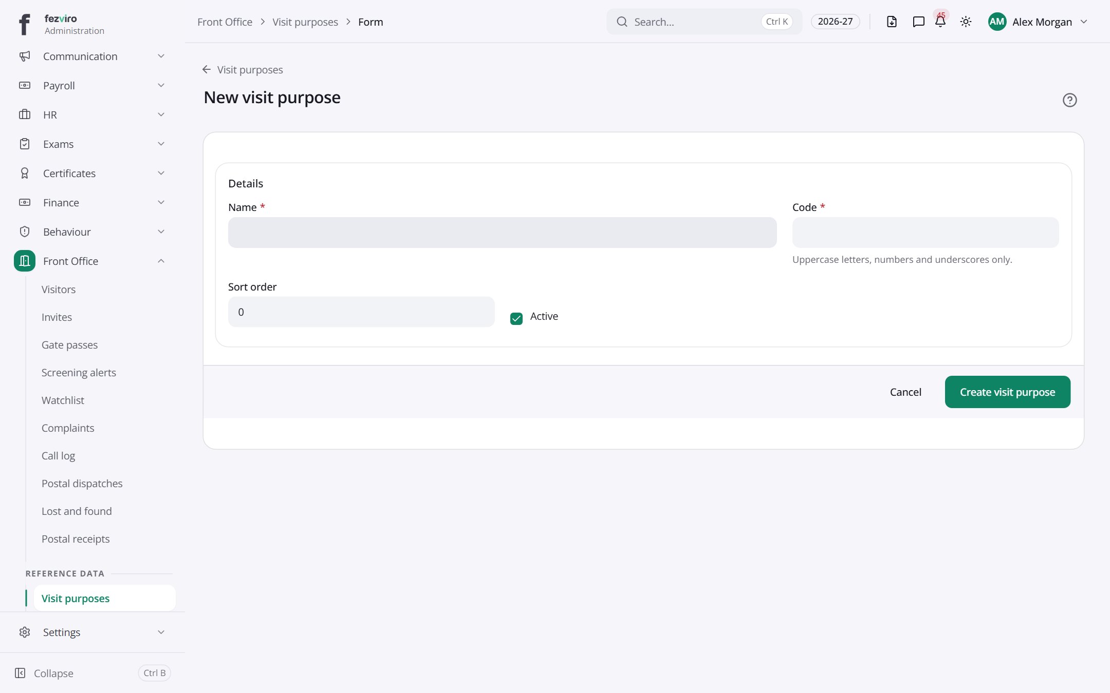Click the Ctrl K shortcut badge
Viewport: 1110px width, 693px height.
pyautogui.click(x=777, y=22)
